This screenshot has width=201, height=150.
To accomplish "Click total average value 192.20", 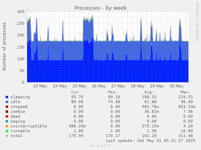I will coord(149,136).
